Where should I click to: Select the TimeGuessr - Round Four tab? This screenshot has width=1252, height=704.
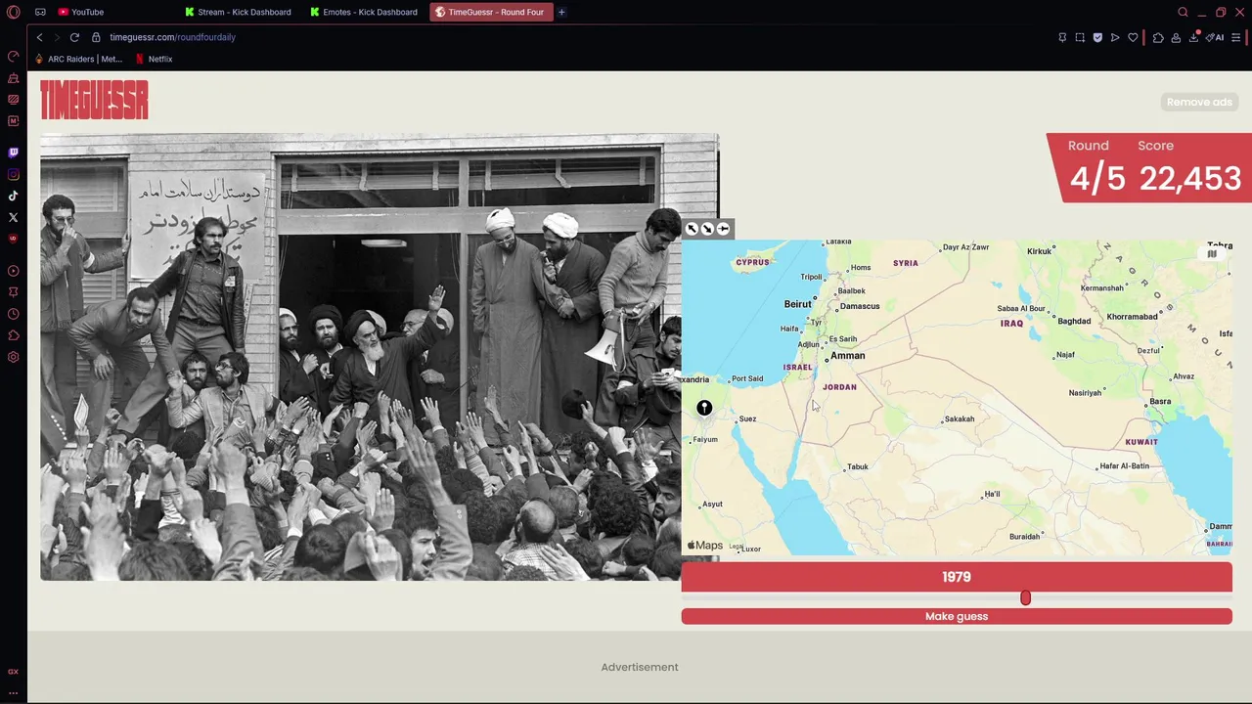coord(490,12)
